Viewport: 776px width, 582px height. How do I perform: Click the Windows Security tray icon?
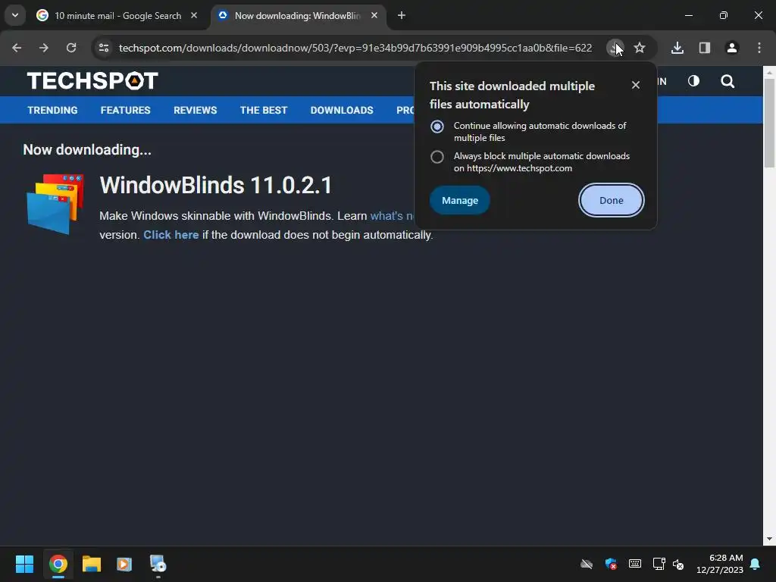pos(611,564)
